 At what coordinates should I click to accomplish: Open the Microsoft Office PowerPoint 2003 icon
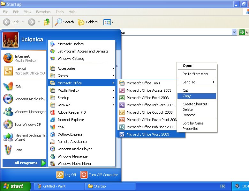(x=122, y=120)
